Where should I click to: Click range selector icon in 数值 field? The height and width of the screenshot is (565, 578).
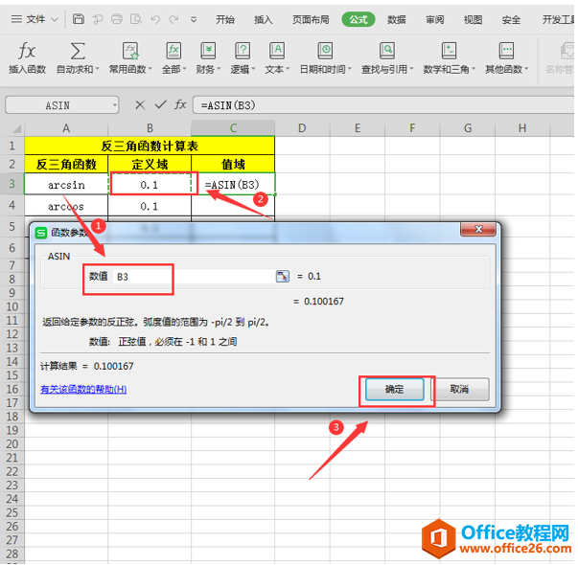[x=283, y=276]
